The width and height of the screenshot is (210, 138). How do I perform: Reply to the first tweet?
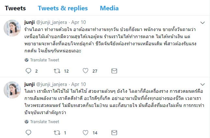click(28, 70)
